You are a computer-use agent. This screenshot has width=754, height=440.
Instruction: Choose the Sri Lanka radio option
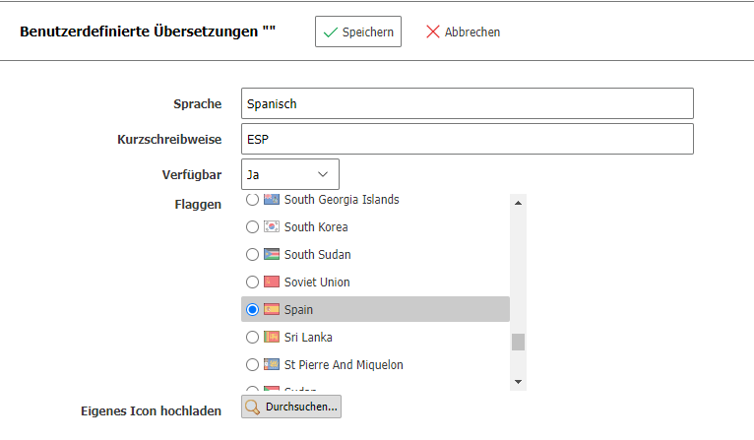253,338
